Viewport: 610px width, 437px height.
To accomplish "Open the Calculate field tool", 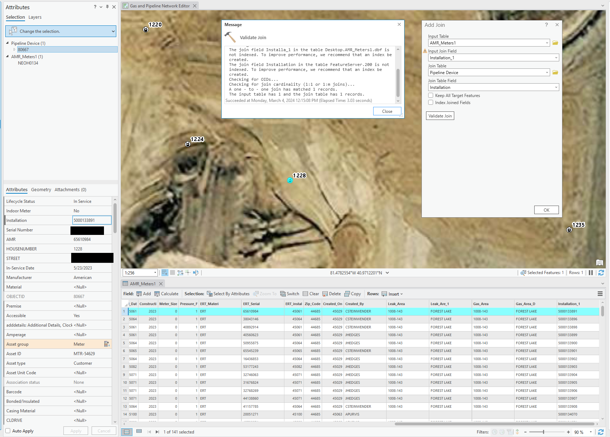I will [x=166, y=293].
